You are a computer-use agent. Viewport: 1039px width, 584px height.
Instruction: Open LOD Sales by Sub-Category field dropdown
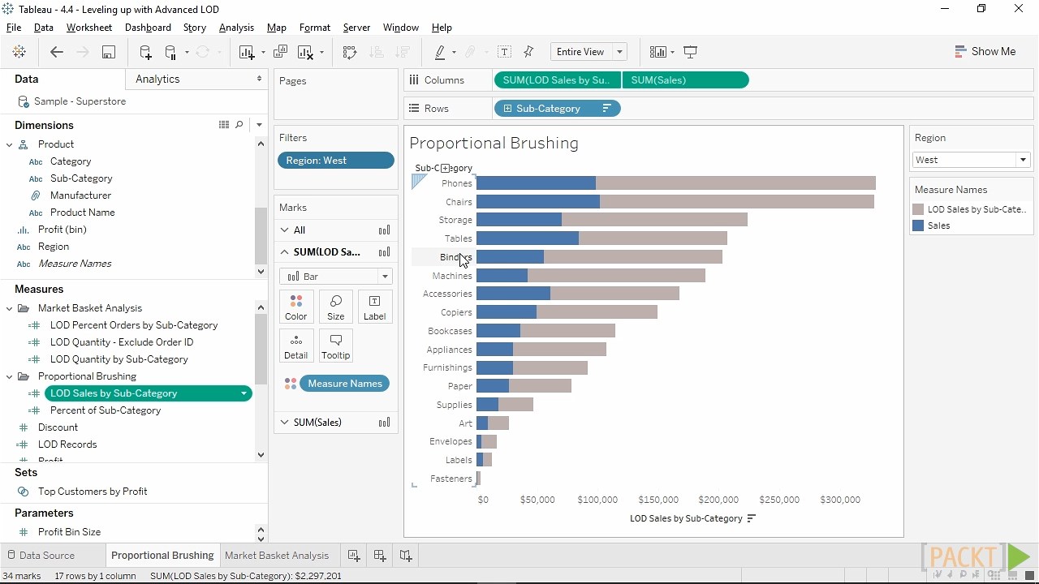pos(244,393)
